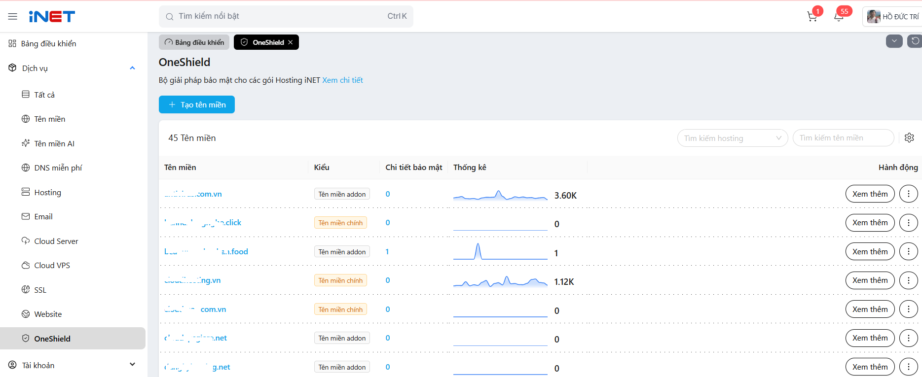Viewport: 922px width, 377px height.
Task: Open the more options for the .click domain
Action: 909,223
